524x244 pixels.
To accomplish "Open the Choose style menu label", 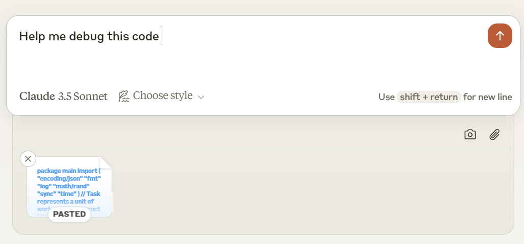I will click(163, 96).
